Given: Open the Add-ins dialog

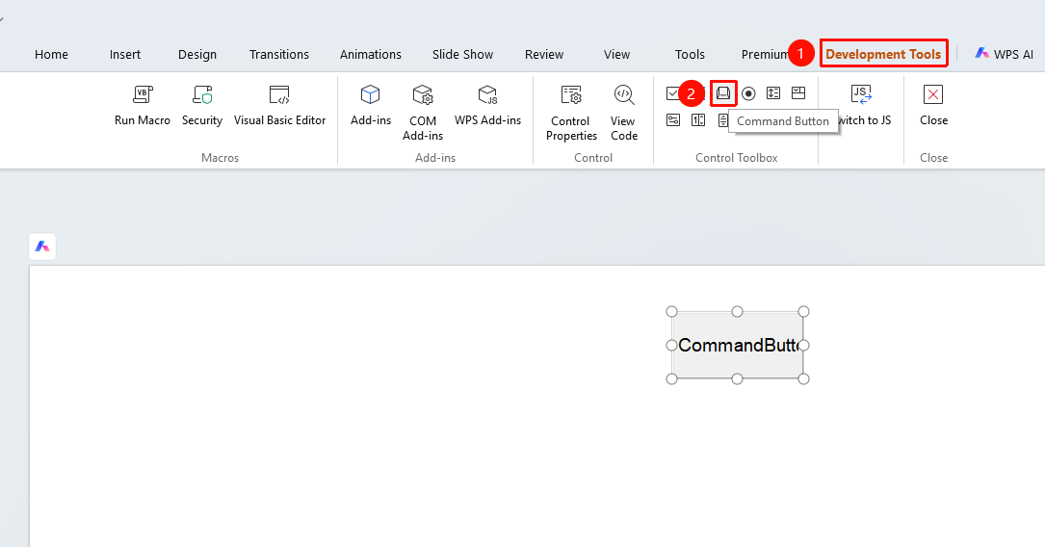Looking at the screenshot, I should (x=371, y=94).
